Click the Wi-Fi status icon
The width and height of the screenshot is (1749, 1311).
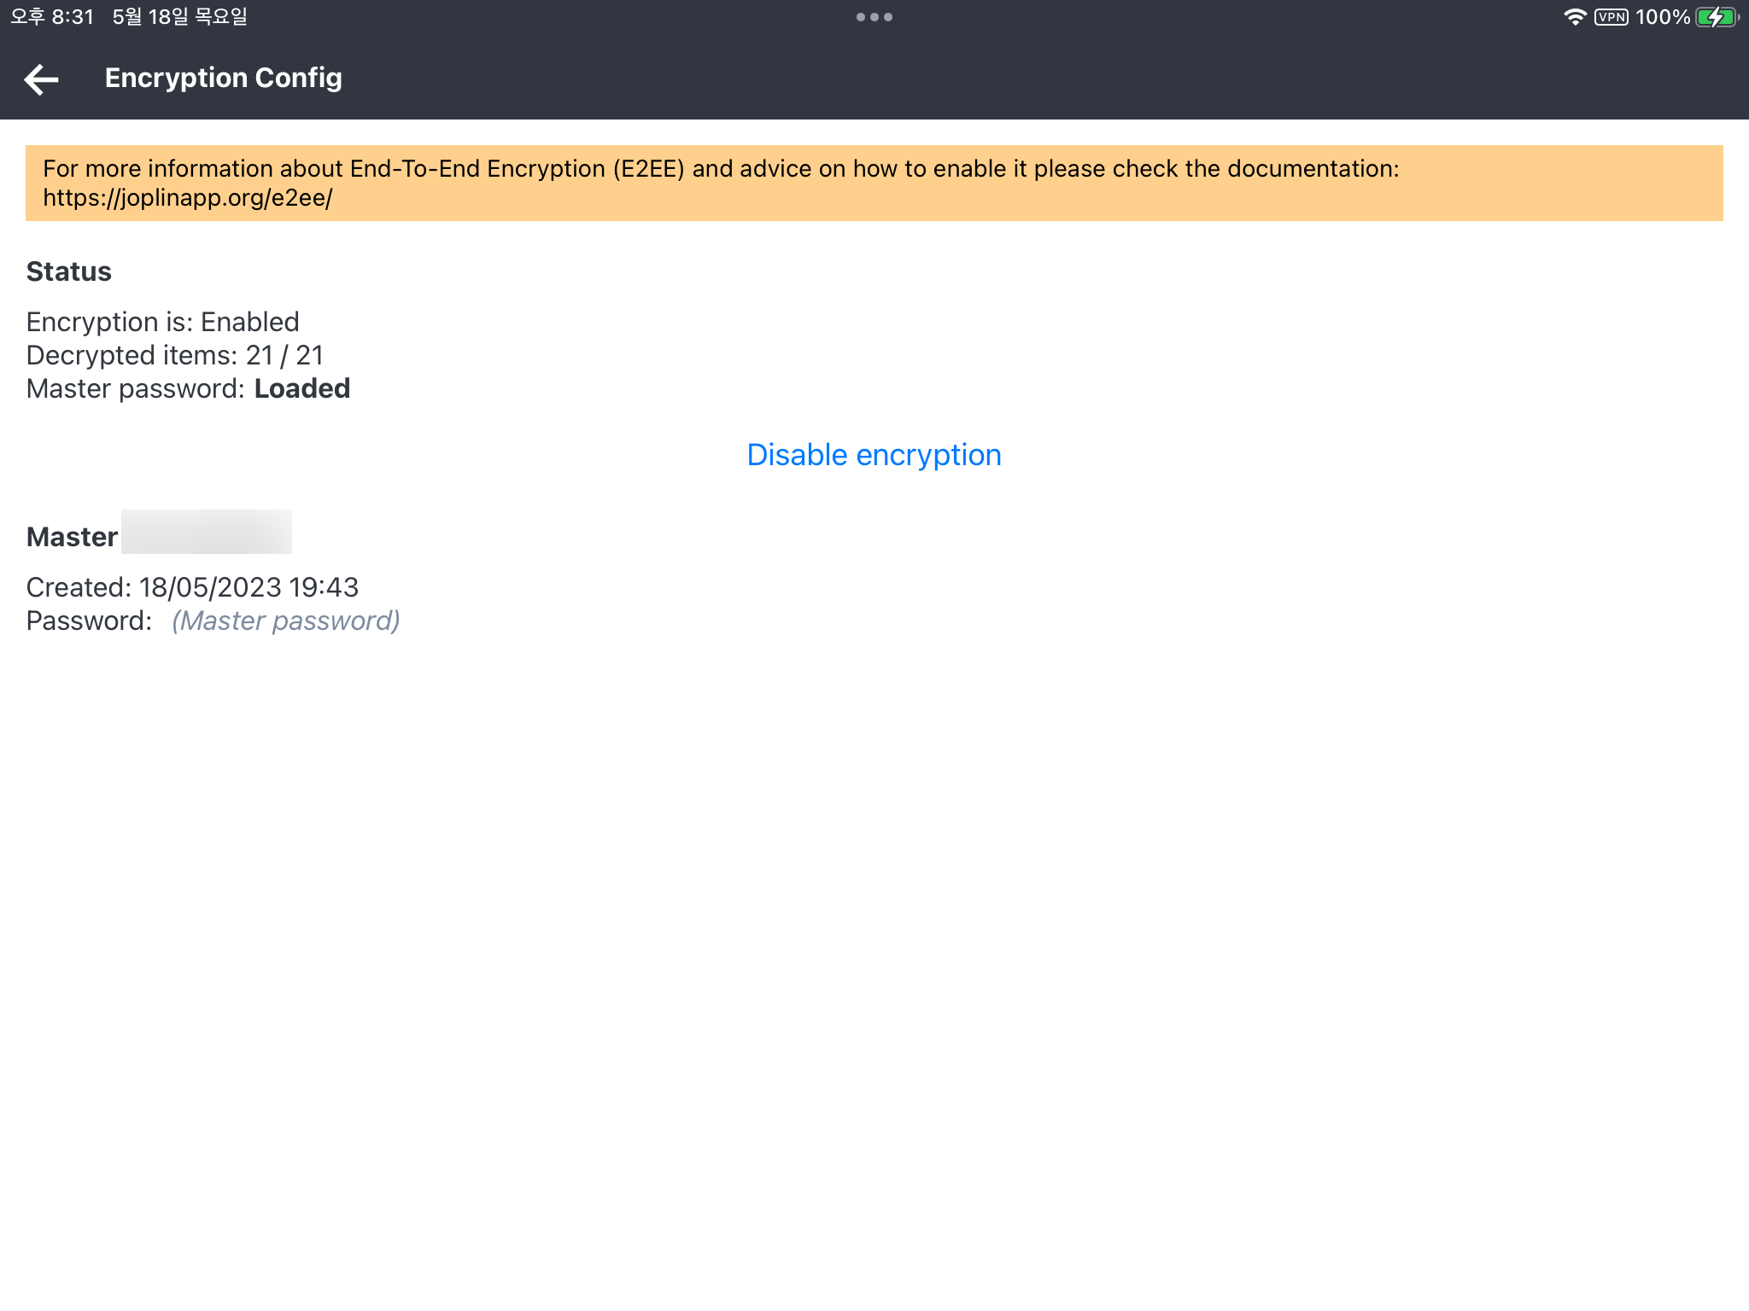pyautogui.click(x=1574, y=17)
